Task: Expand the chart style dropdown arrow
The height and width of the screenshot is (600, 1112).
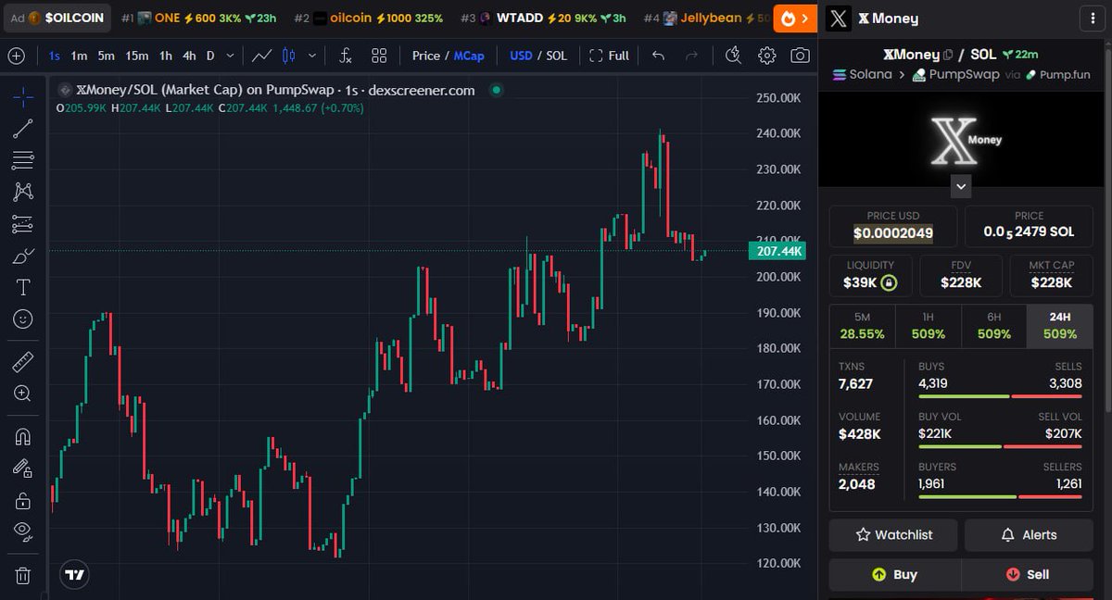Action: [312, 56]
